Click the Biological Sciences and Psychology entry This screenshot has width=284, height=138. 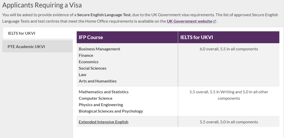point(111,111)
